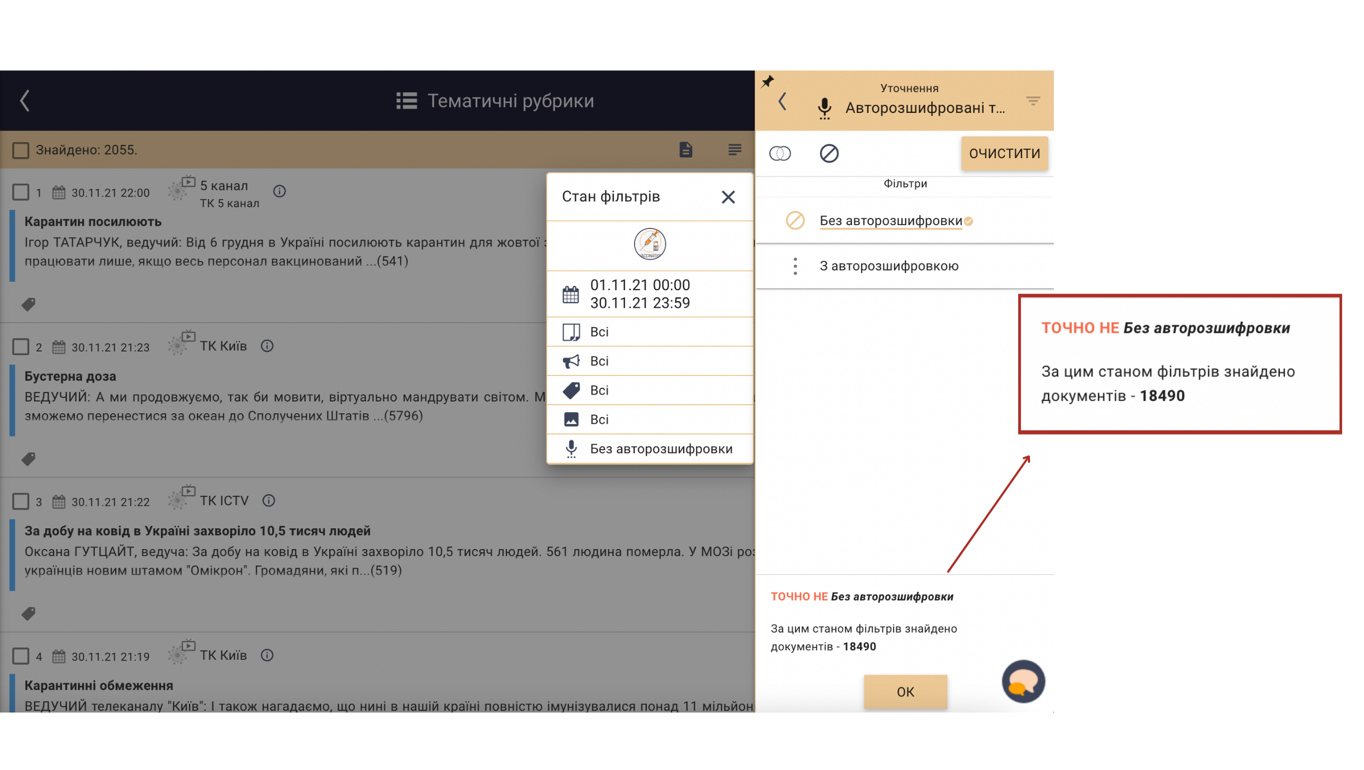Viewport: 1364px width, 770px height.
Task: Open the tag icon under Карантин посилюють
Action: [x=29, y=304]
